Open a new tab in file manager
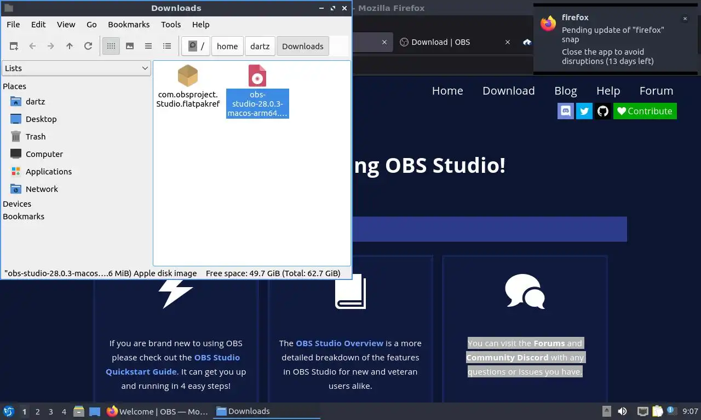Viewport: 701px width, 420px height. coord(14,46)
